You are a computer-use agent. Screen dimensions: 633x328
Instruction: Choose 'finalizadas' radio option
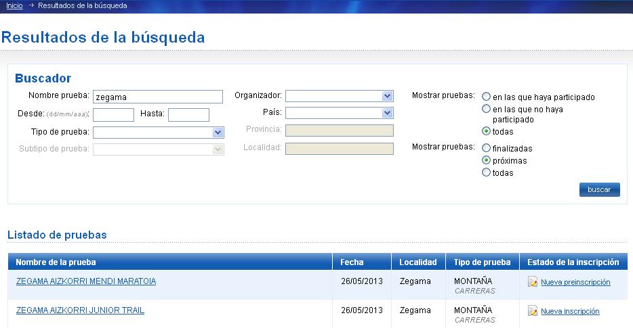pyautogui.click(x=486, y=148)
